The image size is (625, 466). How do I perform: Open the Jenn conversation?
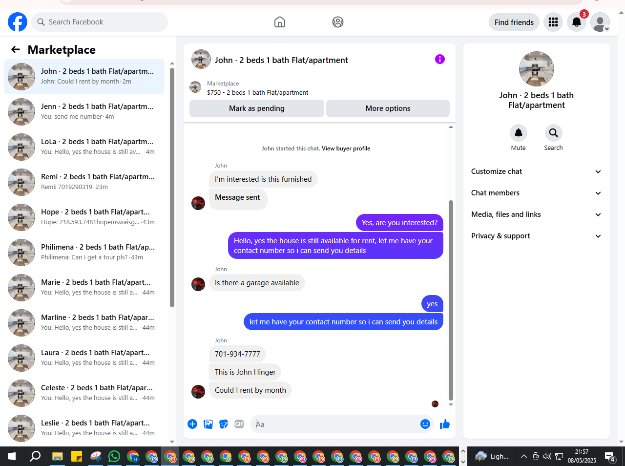click(x=84, y=112)
